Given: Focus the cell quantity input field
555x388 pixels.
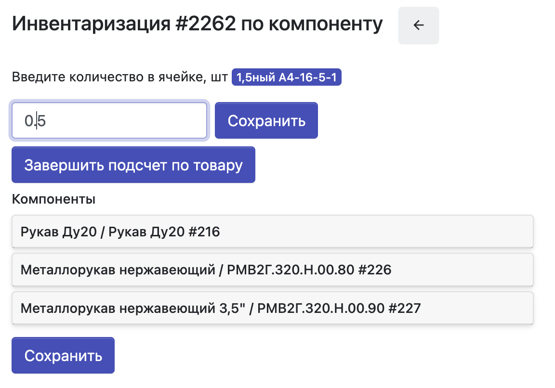Looking at the screenshot, I should (109, 121).
